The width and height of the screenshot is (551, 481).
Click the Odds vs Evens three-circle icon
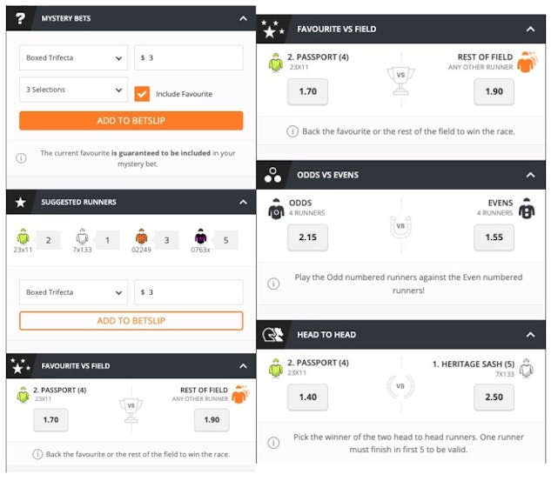272,175
